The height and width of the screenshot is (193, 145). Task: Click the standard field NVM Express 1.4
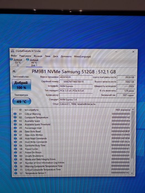pos(97,100)
